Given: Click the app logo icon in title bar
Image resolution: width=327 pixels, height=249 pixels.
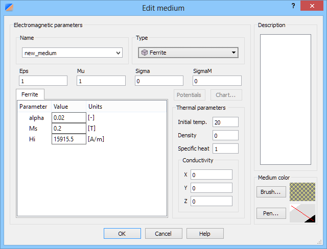Looking at the screenshot, I should [x=9, y=7].
